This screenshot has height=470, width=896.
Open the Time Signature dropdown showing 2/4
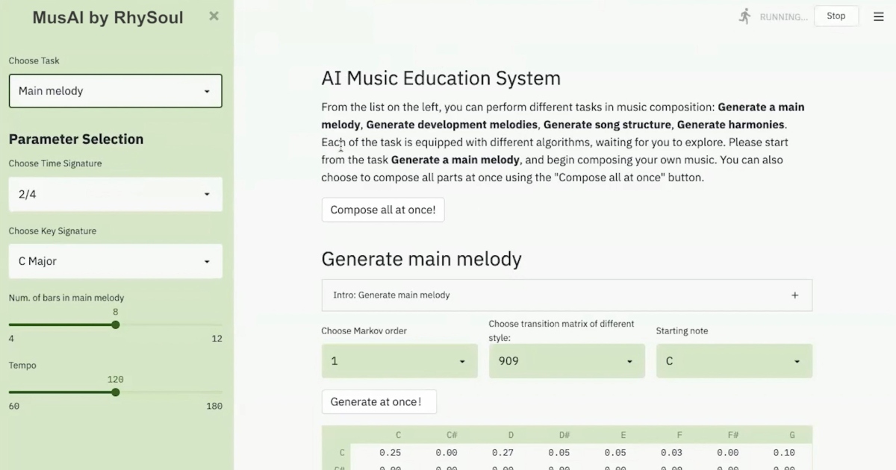(x=115, y=194)
